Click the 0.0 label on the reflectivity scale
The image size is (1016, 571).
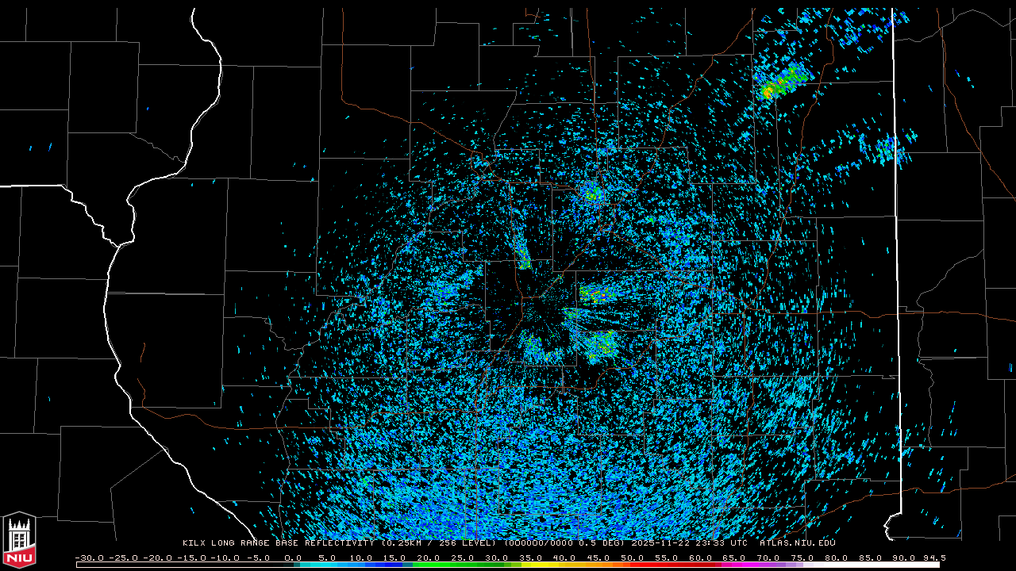(x=292, y=558)
